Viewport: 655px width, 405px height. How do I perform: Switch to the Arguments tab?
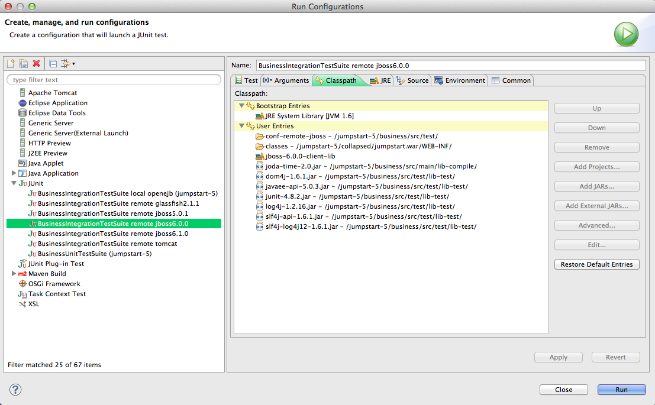(x=286, y=80)
